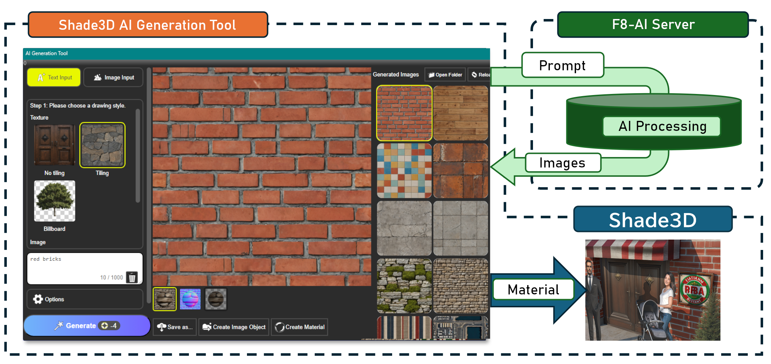Click the "Generated Images" heading
The image size is (771, 364).
pyautogui.click(x=396, y=74)
